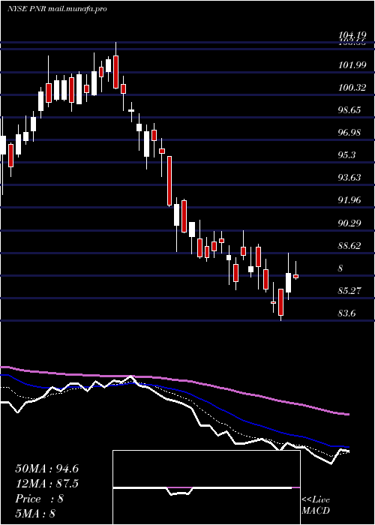
Task: Click the '50MA : 94.6' readout
Action: pos(46,469)
